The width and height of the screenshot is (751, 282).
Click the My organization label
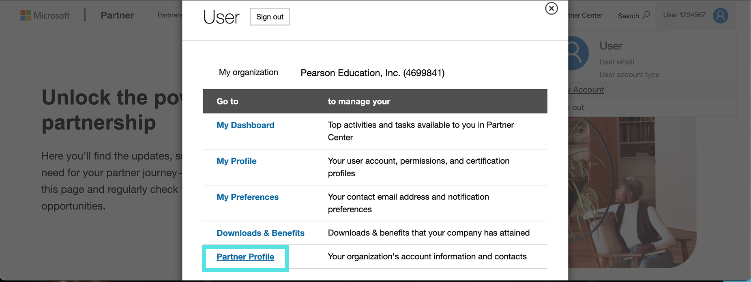pos(249,73)
